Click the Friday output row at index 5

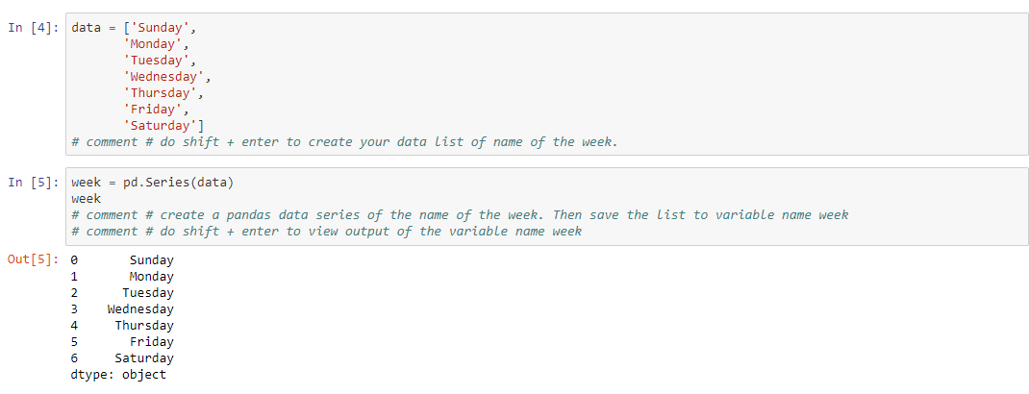[151, 342]
